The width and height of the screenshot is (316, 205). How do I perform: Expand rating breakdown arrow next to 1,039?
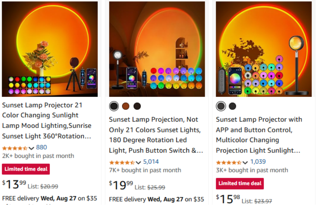(x=245, y=162)
